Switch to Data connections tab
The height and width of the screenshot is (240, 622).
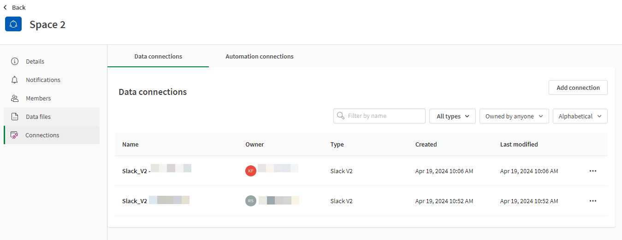[x=158, y=56]
